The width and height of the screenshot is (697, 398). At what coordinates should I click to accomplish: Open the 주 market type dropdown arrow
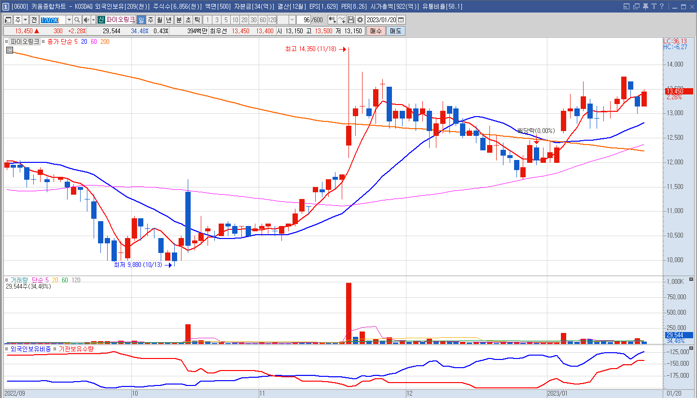coord(25,20)
